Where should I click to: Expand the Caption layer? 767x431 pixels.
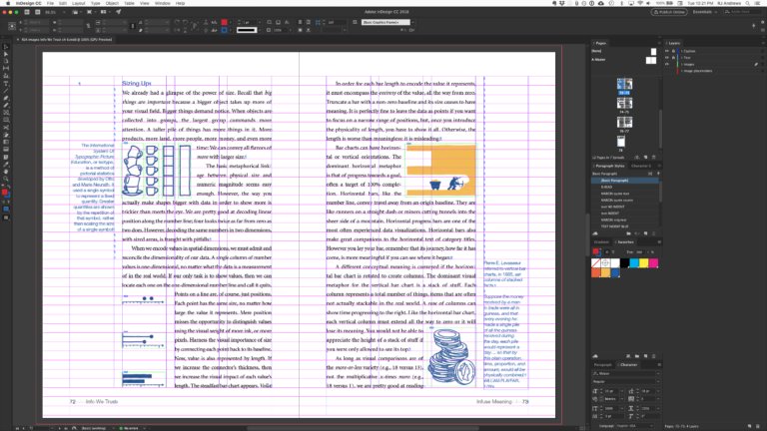pyautogui.click(x=682, y=51)
